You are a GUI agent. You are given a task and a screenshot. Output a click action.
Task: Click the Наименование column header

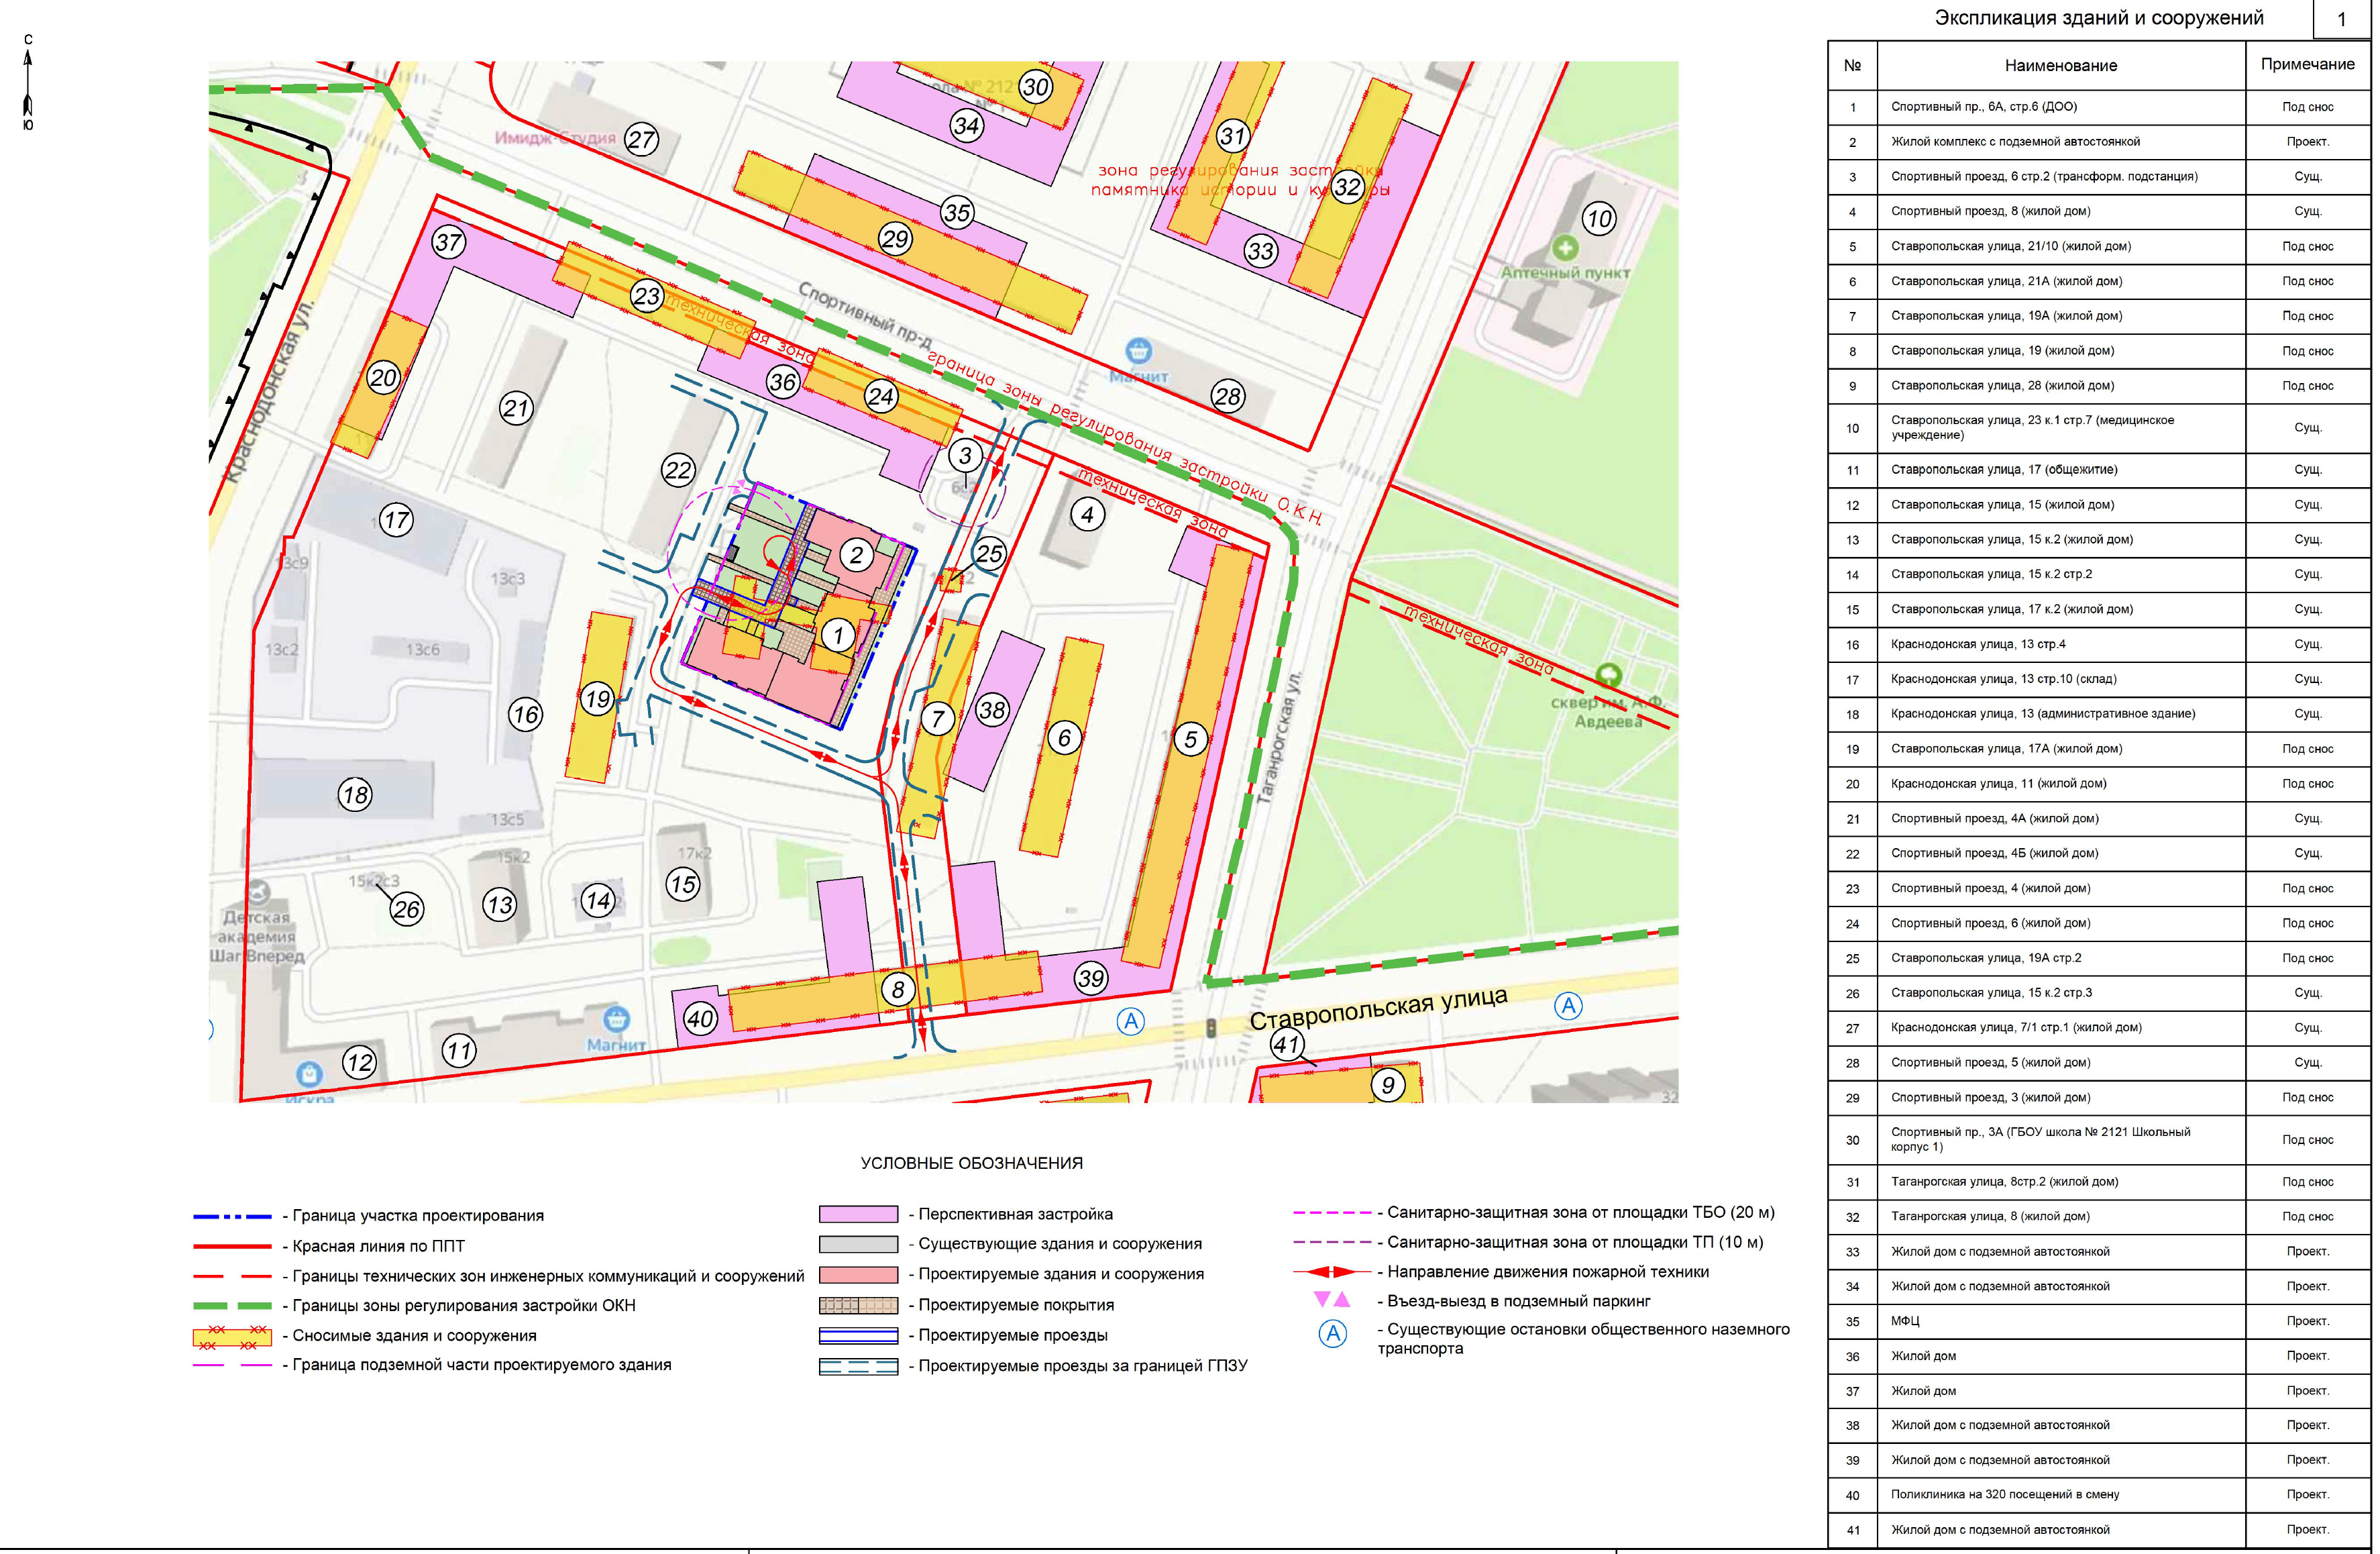[2060, 65]
